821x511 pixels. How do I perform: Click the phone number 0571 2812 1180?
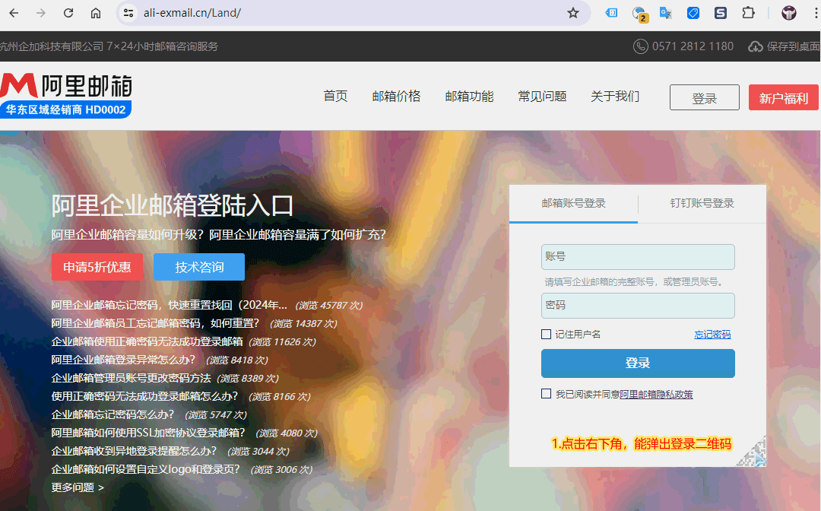(x=693, y=46)
